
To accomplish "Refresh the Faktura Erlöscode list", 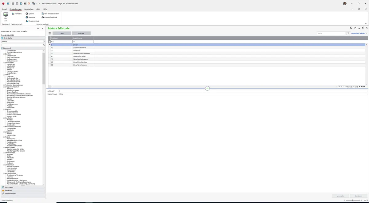I will (x=351, y=28).
